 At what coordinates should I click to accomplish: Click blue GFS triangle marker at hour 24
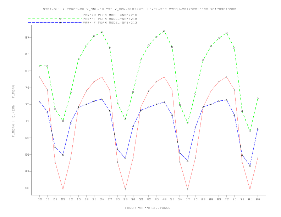point(102,99)
